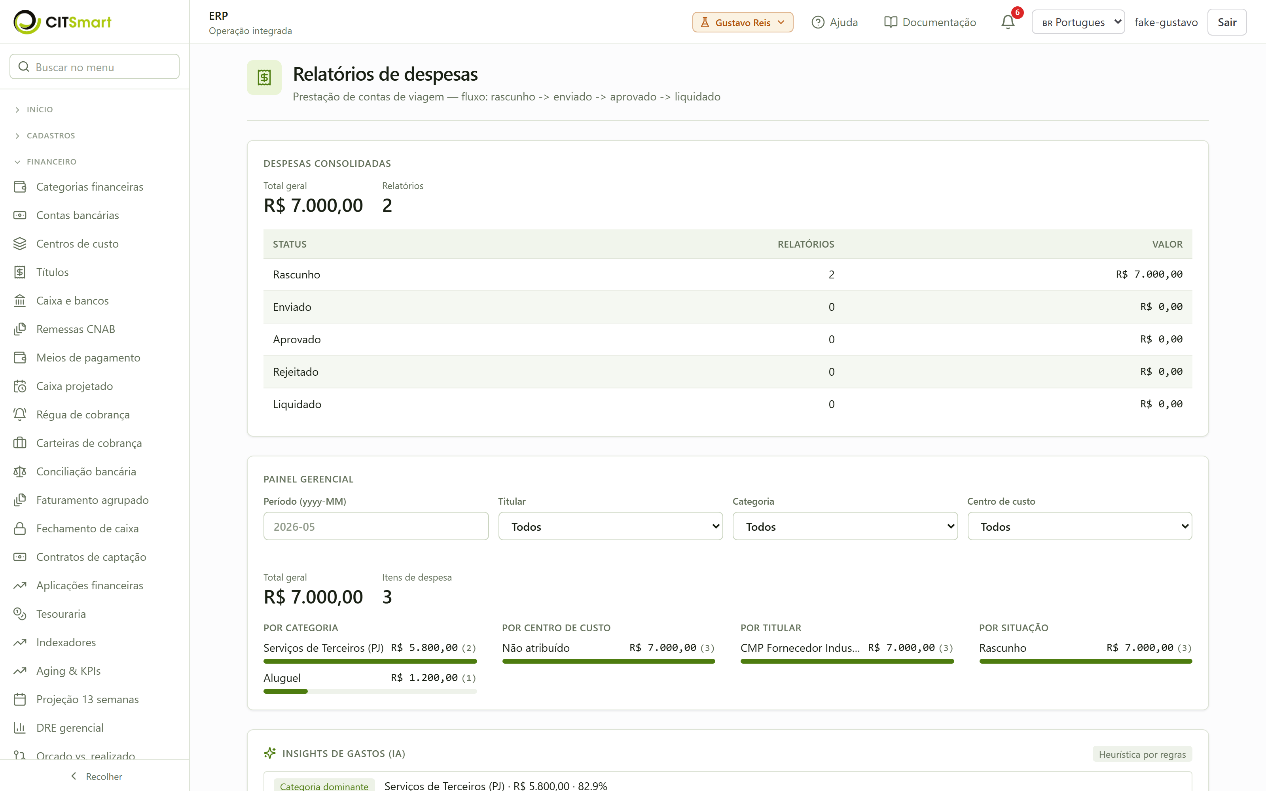
Task: Click the Documentação book icon
Action: (891, 22)
